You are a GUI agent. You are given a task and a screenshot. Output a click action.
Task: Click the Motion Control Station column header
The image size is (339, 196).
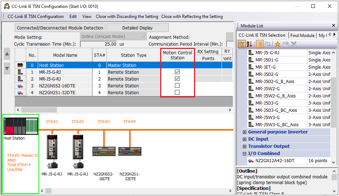[177, 55]
